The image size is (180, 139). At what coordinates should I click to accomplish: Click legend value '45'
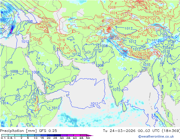(81, 138)
